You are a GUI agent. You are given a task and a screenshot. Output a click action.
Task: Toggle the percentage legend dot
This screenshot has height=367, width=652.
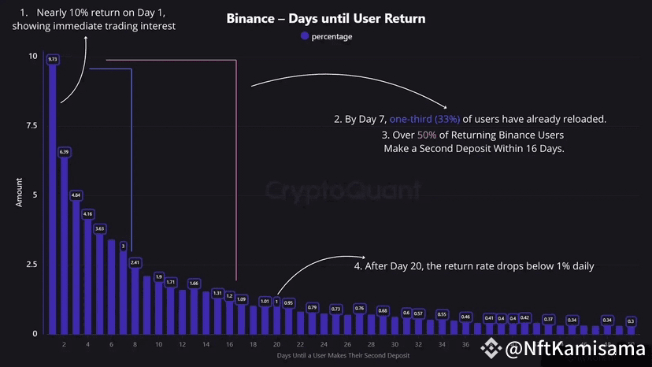click(304, 36)
